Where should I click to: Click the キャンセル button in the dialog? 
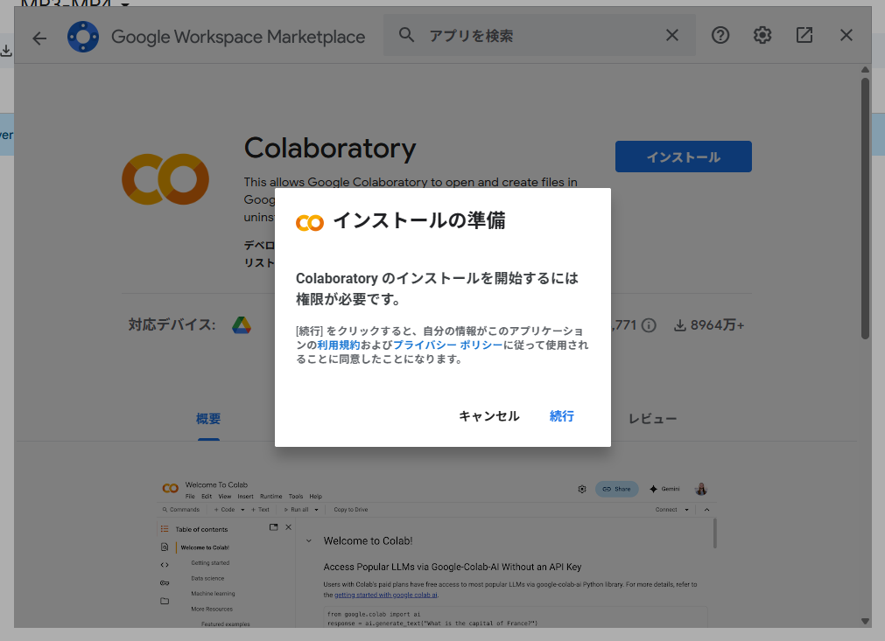tap(488, 416)
